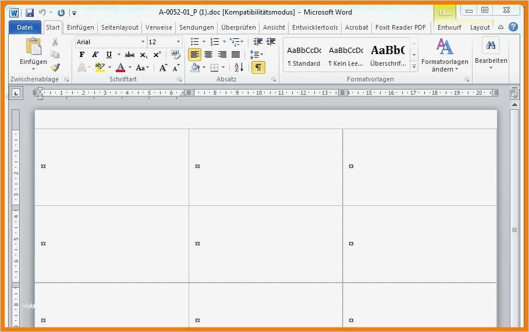529x332 pixels.
Task: Apply the red font color button
Action: (x=120, y=67)
